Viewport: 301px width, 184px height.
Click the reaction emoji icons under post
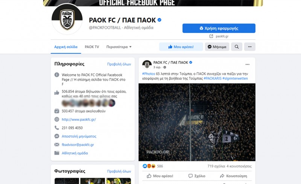coord(149,166)
